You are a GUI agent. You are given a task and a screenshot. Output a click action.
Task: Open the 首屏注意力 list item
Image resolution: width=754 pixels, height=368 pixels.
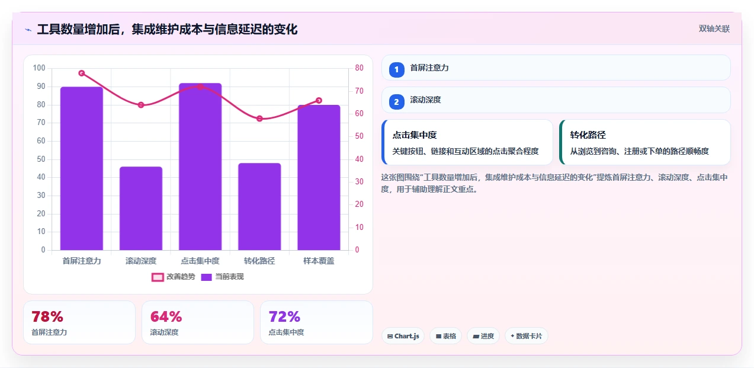[x=556, y=68]
